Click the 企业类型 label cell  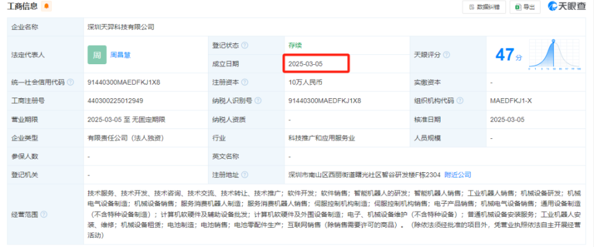point(45,138)
